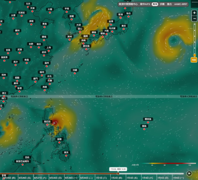Switch to the 歐中AIFS model tab
Viewport: 198px width, 180px height.
(145, 4)
